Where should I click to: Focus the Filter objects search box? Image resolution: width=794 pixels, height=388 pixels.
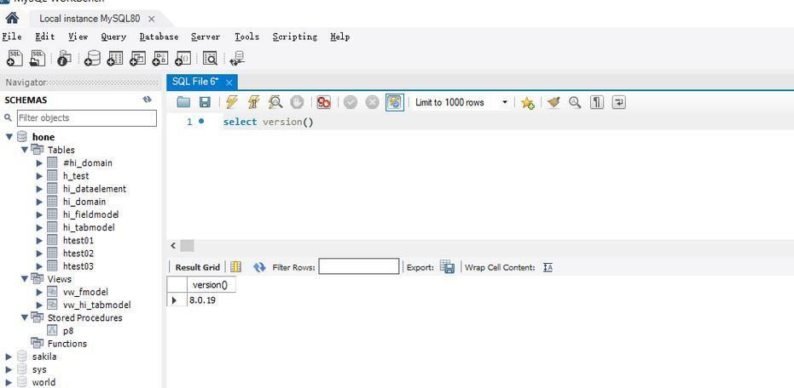(87, 117)
